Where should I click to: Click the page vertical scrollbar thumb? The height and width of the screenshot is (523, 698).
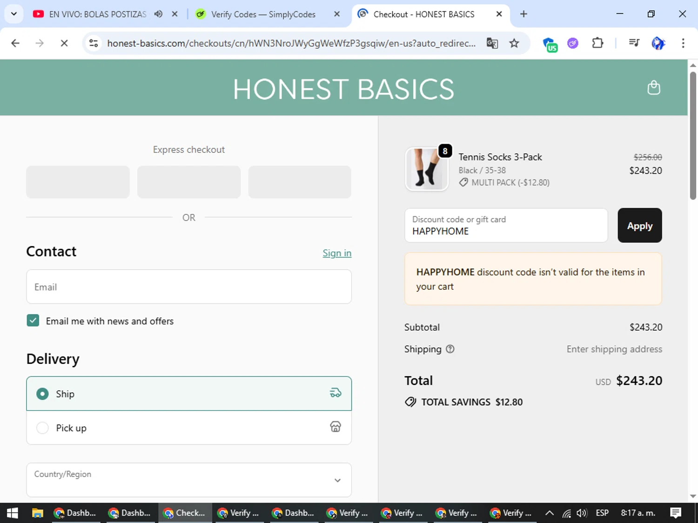[693, 136]
